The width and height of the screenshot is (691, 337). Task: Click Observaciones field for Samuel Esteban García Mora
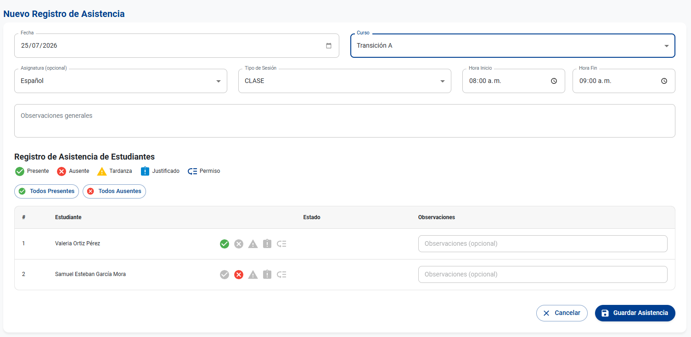543,274
